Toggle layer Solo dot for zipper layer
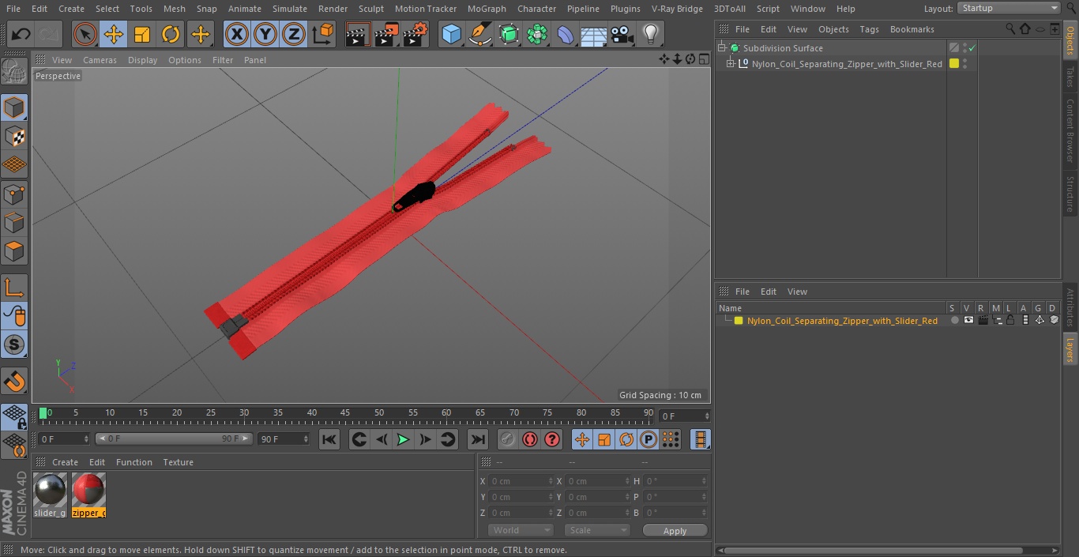This screenshot has height=557, width=1079. click(x=954, y=321)
